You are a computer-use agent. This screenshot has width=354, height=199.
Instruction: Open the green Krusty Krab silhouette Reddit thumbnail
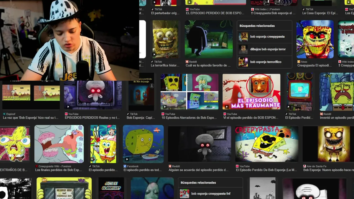(209, 39)
